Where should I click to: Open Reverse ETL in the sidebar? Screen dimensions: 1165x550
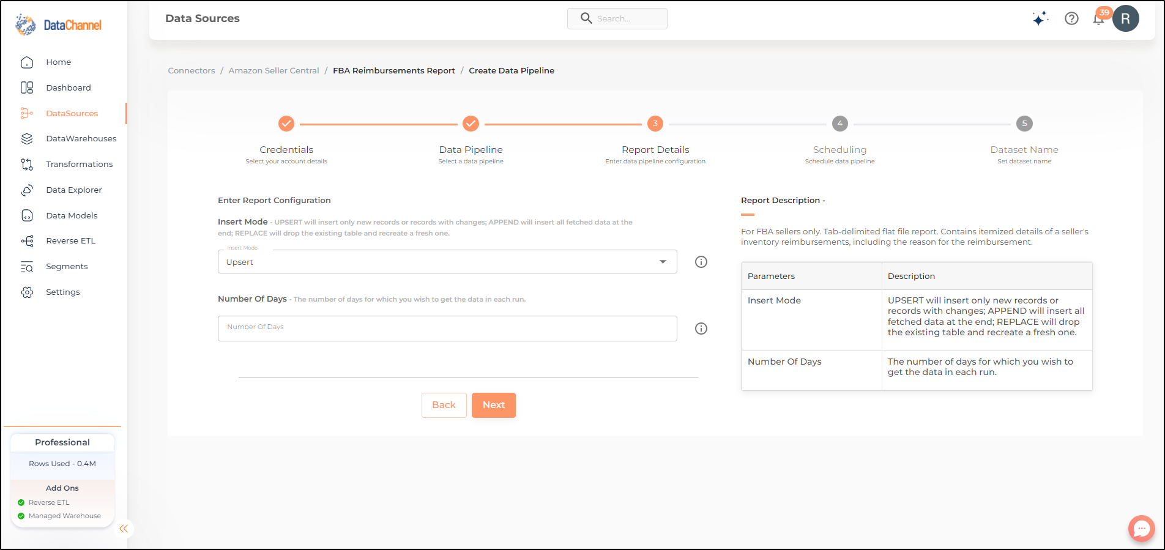(71, 241)
